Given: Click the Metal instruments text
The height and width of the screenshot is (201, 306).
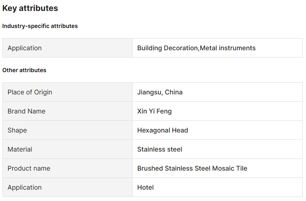Looking at the screenshot, I should (228, 48).
